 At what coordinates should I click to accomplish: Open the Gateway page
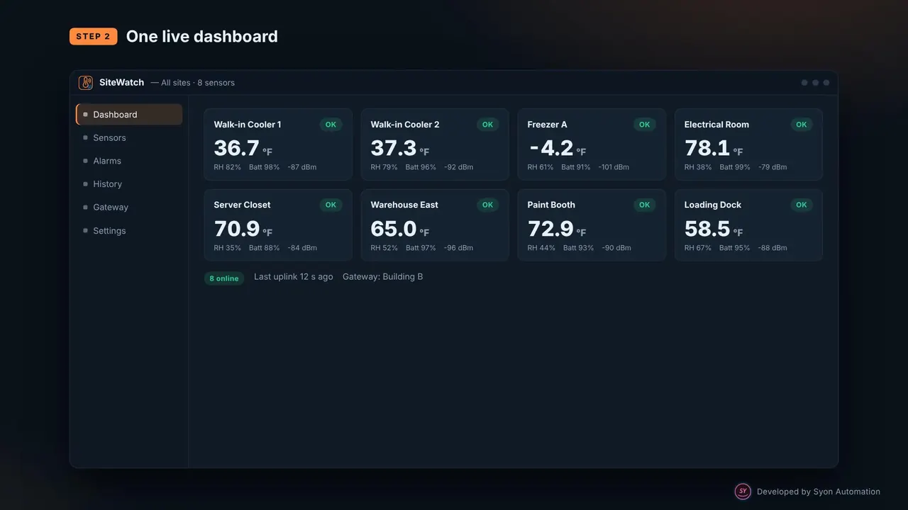pos(129,208)
